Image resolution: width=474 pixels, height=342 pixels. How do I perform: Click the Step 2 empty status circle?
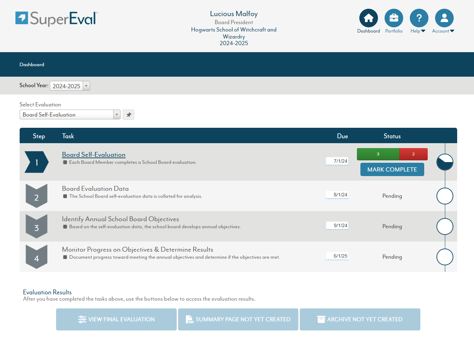445,196
